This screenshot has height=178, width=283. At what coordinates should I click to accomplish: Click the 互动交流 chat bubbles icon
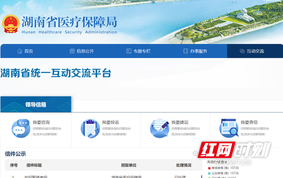click(242, 51)
